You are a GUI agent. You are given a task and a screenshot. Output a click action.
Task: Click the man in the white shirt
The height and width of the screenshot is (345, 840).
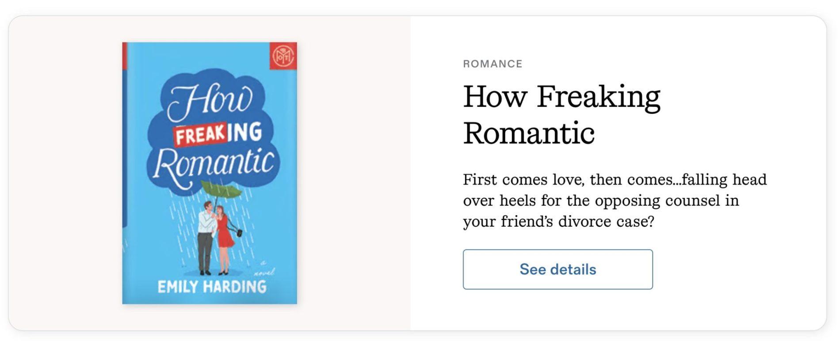pyautogui.click(x=206, y=234)
